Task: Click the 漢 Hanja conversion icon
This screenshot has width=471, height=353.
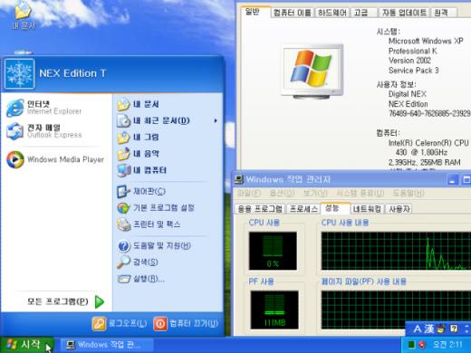Action: pos(428,329)
